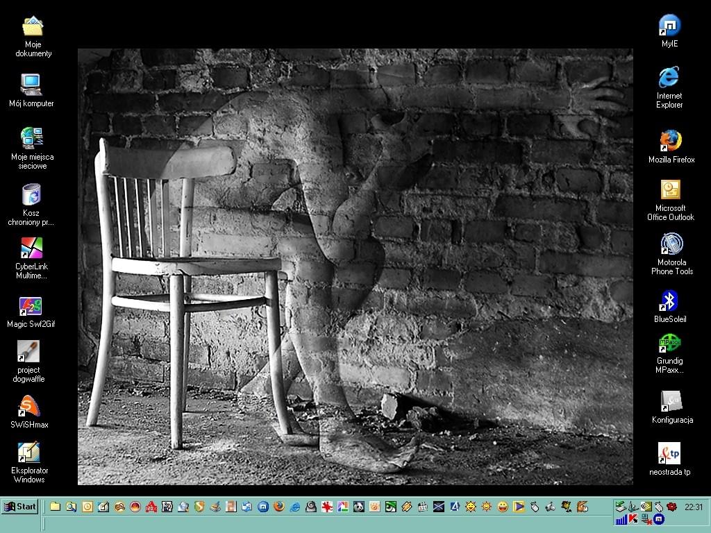
Task: Launch the Magic Swf2Gif shortcut
Action: click(31, 312)
